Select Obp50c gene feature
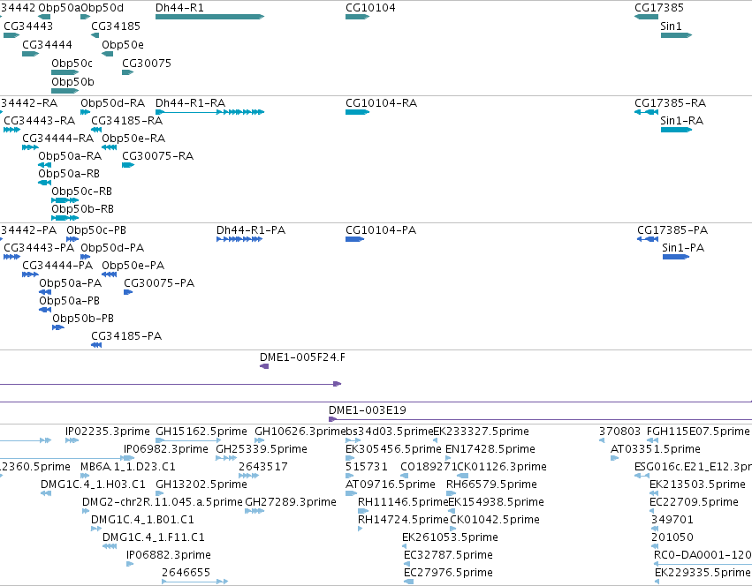Image resolution: width=752 pixels, height=586 pixels. (65, 72)
